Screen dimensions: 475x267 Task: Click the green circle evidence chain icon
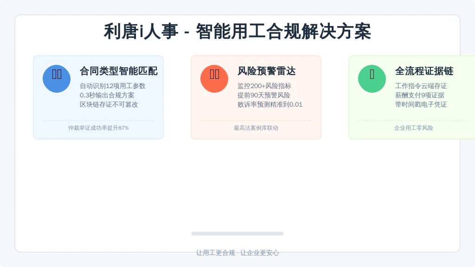(372, 79)
